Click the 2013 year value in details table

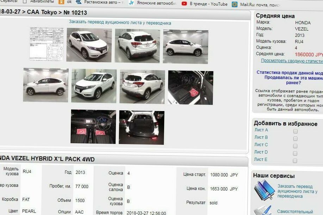pyautogui.click(x=80, y=172)
